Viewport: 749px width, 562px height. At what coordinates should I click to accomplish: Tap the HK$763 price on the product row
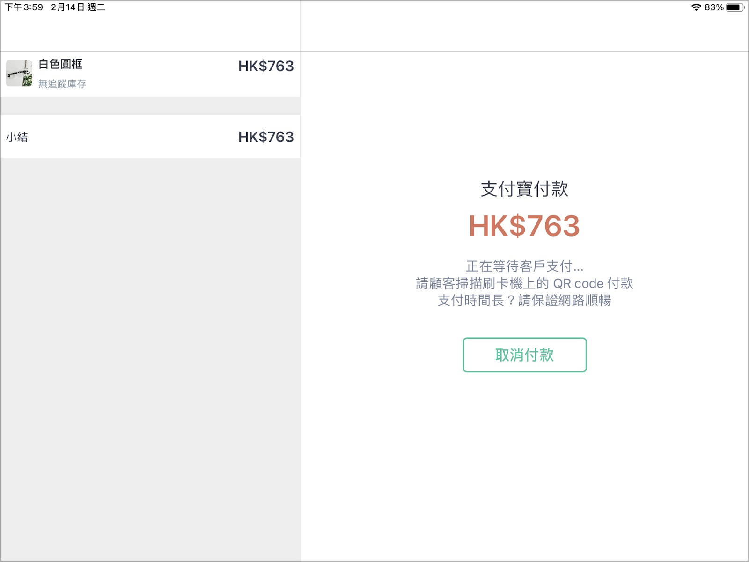[x=266, y=66]
